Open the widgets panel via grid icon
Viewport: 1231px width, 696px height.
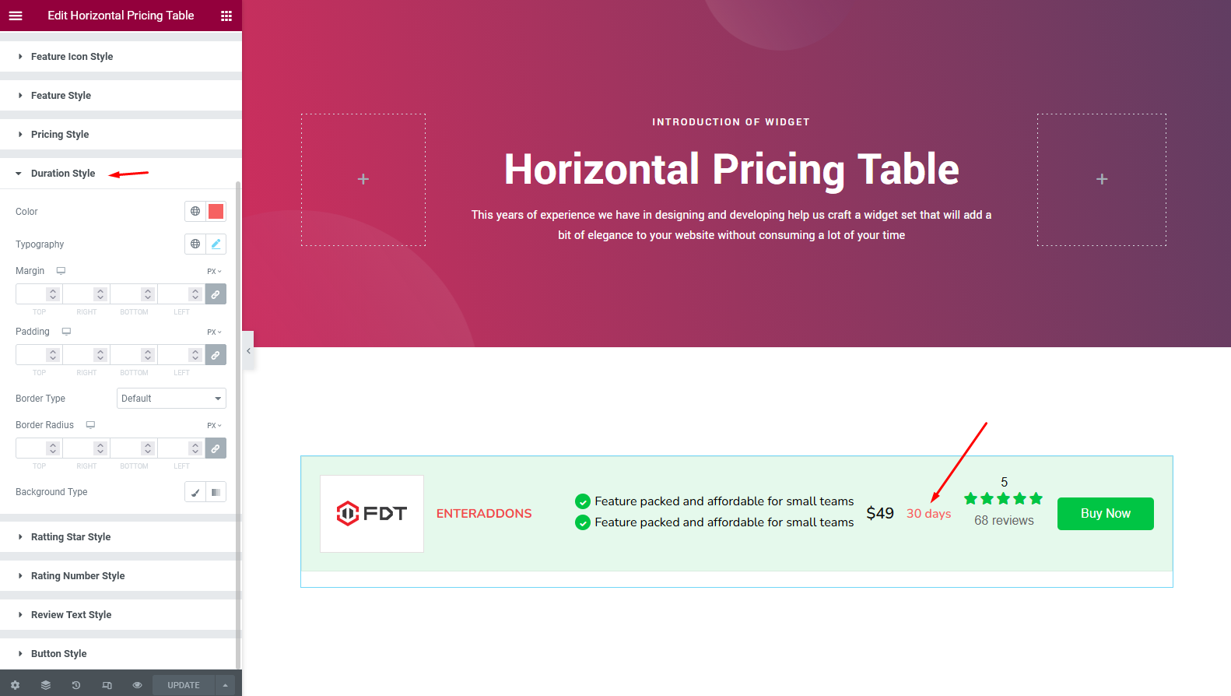(226, 15)
